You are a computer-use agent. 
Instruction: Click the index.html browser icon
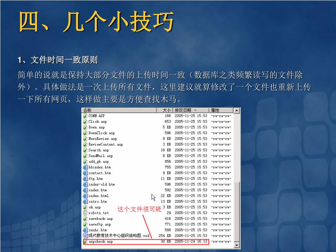(85, 196)
